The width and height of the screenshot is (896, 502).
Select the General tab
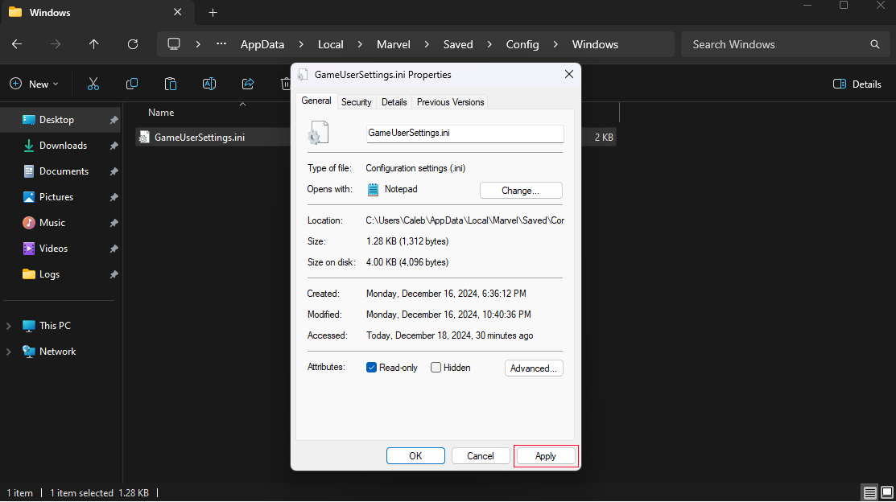click(316, 101)
